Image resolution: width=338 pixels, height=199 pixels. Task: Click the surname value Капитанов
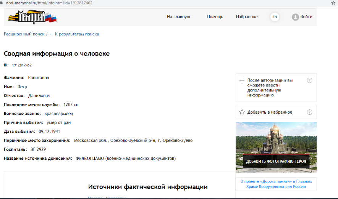[39, 78]
